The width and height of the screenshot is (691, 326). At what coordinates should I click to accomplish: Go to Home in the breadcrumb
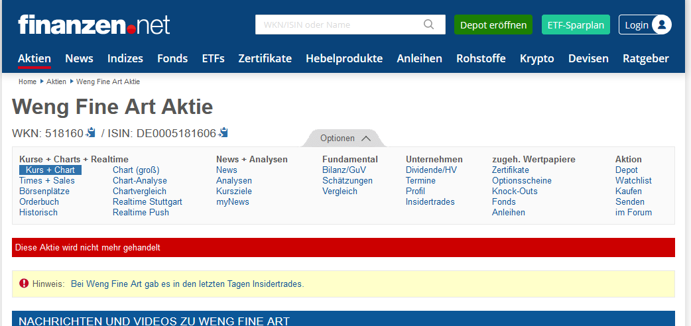point(27,81)
